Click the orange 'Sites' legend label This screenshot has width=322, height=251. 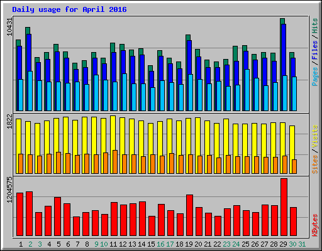(315, 164)
